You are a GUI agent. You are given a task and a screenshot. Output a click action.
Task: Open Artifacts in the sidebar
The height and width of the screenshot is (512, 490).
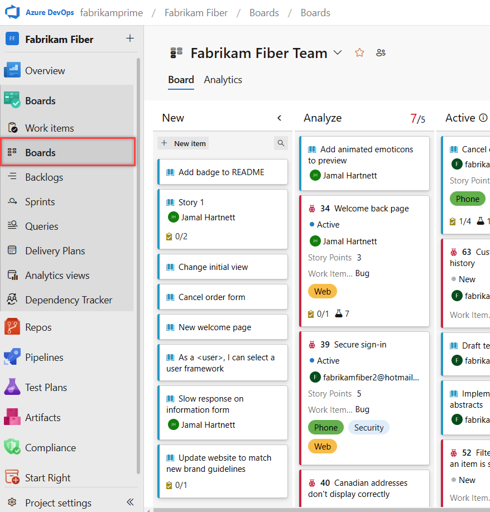[x=42, y=418]
